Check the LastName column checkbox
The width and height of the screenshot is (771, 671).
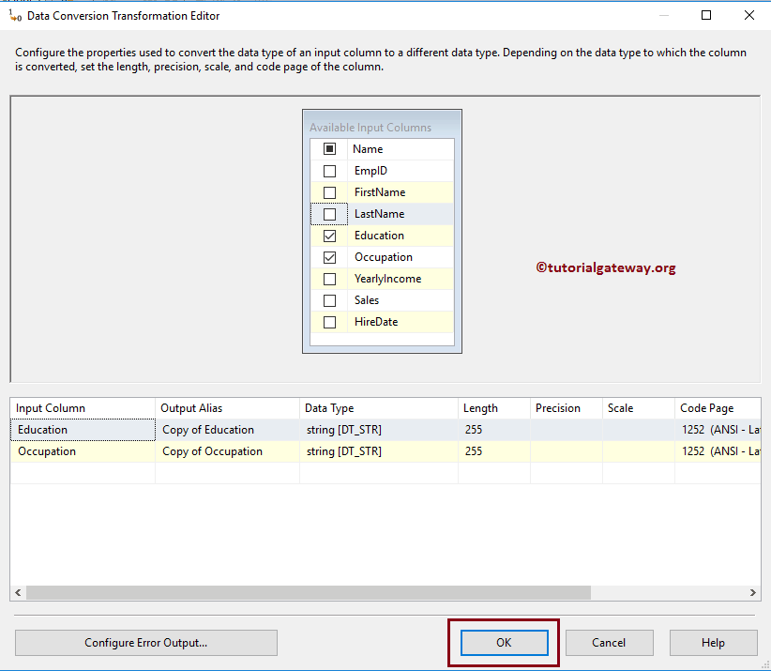click(329, 213)
